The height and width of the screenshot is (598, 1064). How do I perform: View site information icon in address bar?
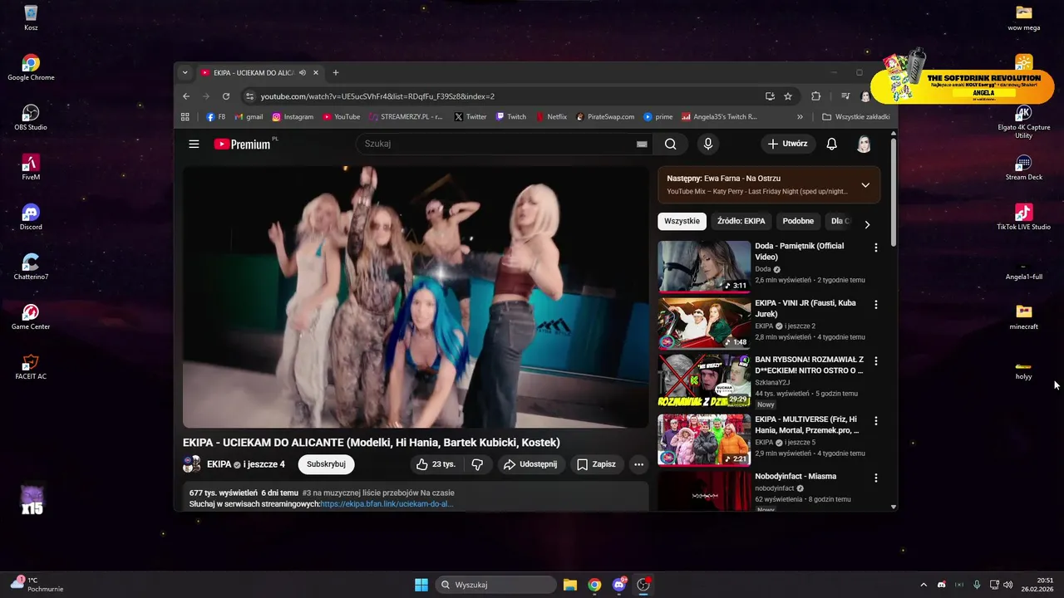tap(249, 96)
